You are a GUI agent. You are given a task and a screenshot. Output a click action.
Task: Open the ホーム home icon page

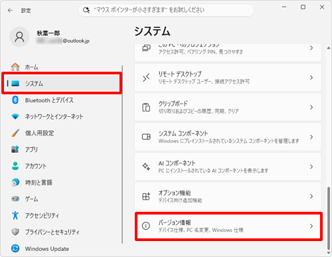click(x=15, y=67)
